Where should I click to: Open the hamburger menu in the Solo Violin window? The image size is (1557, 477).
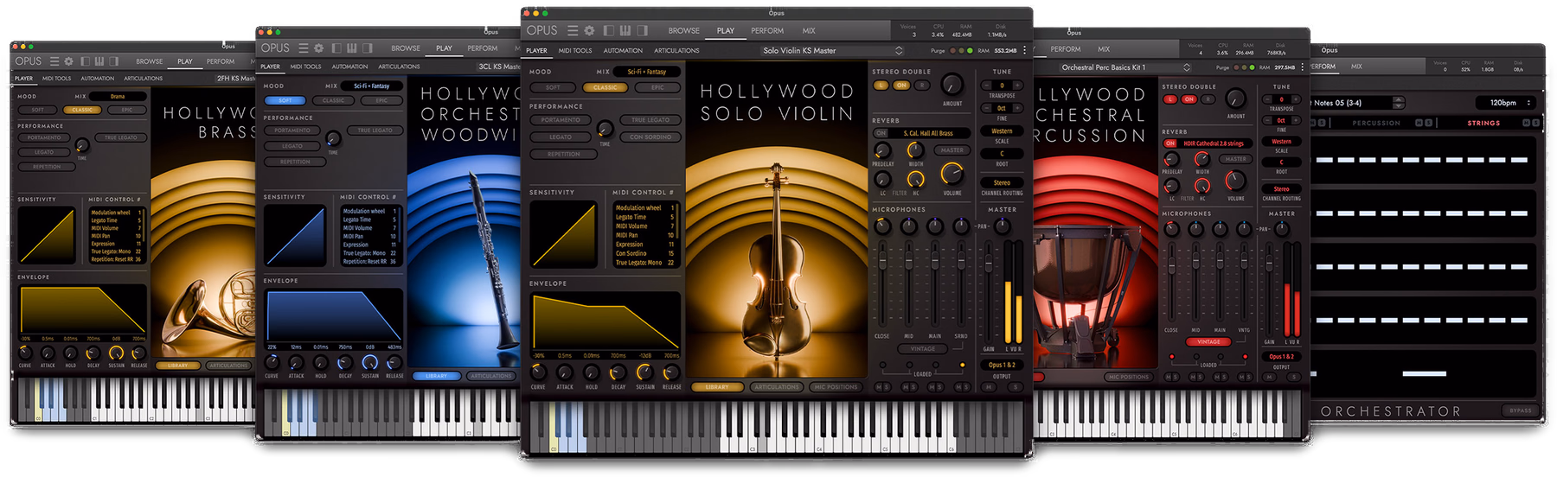(573, 30)
